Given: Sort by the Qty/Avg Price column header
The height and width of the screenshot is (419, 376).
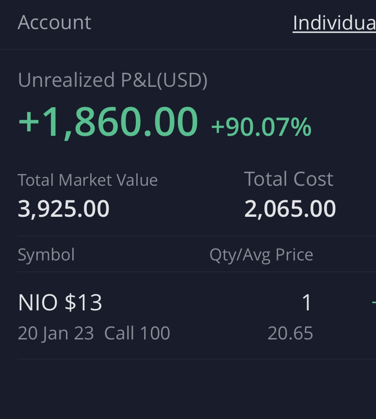Looking at the screenshot, I should coord(261,255).
